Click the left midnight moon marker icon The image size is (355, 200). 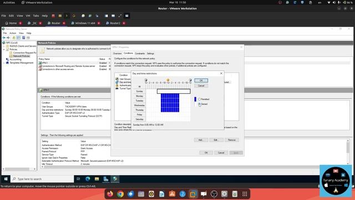(x=145, y=80)
